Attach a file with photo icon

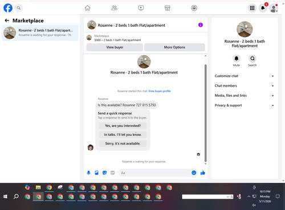tap(96, 173)
